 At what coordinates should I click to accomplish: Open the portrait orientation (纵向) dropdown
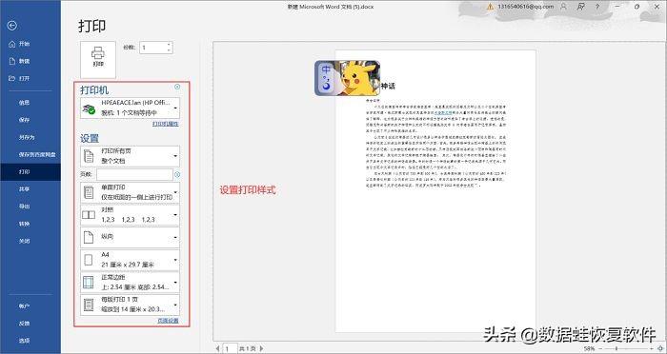coord(131,237)
